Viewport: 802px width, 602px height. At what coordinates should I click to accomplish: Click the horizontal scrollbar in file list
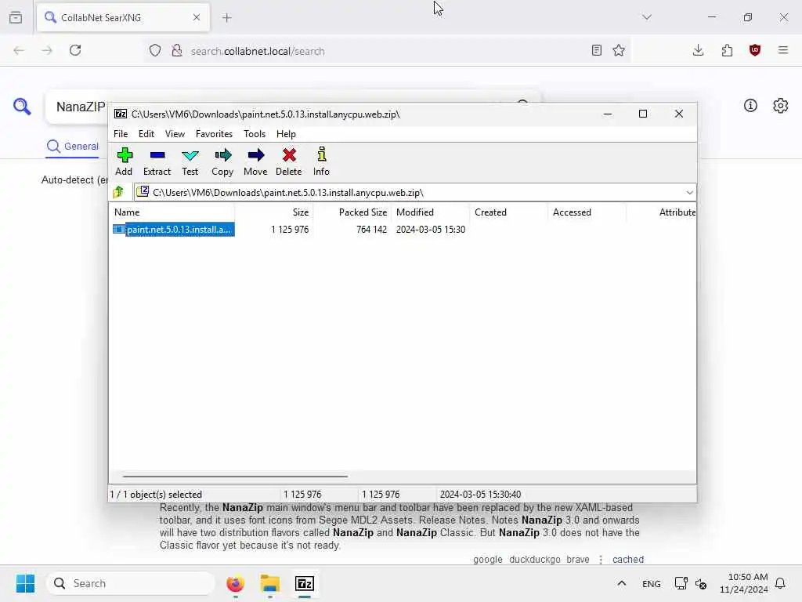click(235, 476)
